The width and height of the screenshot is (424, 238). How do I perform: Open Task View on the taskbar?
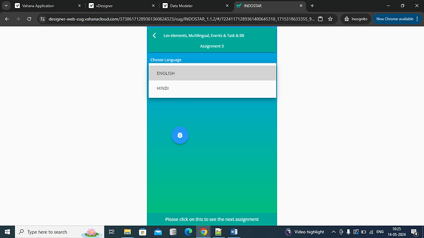coord(111,232)
